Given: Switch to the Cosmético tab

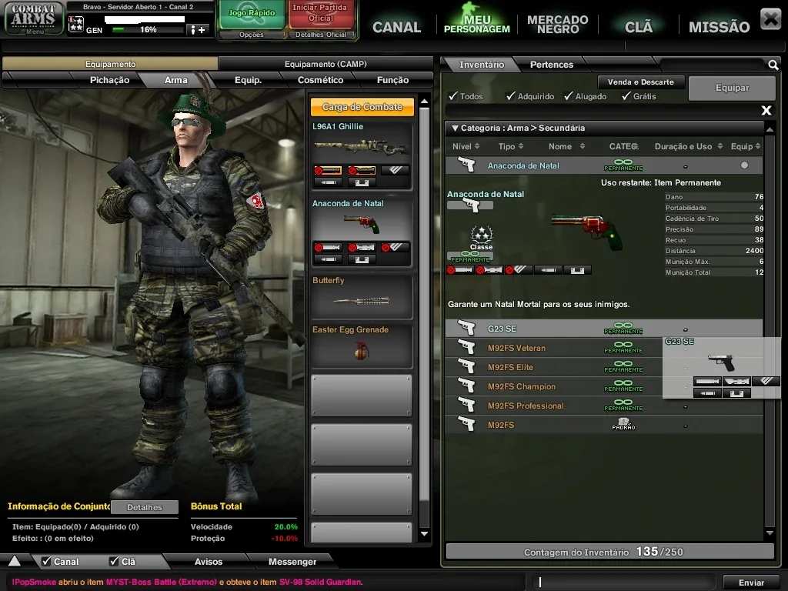Looking at the screenshot, I should 320,80.
